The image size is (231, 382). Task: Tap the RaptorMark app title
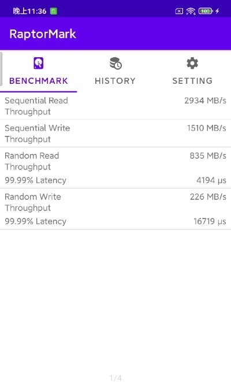(43, 34)
